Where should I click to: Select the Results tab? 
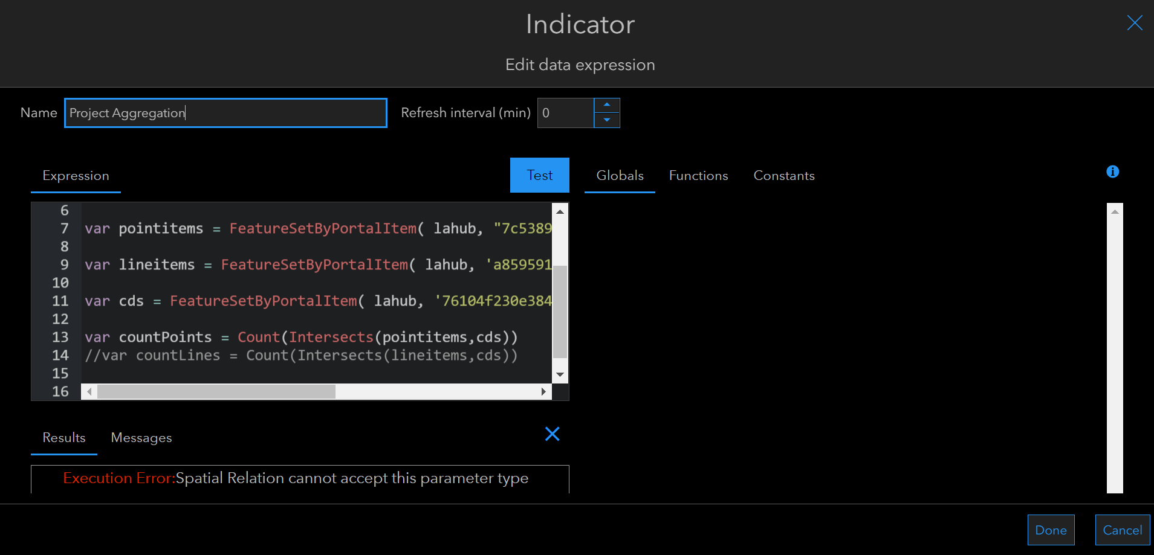[x=63, y=437]
